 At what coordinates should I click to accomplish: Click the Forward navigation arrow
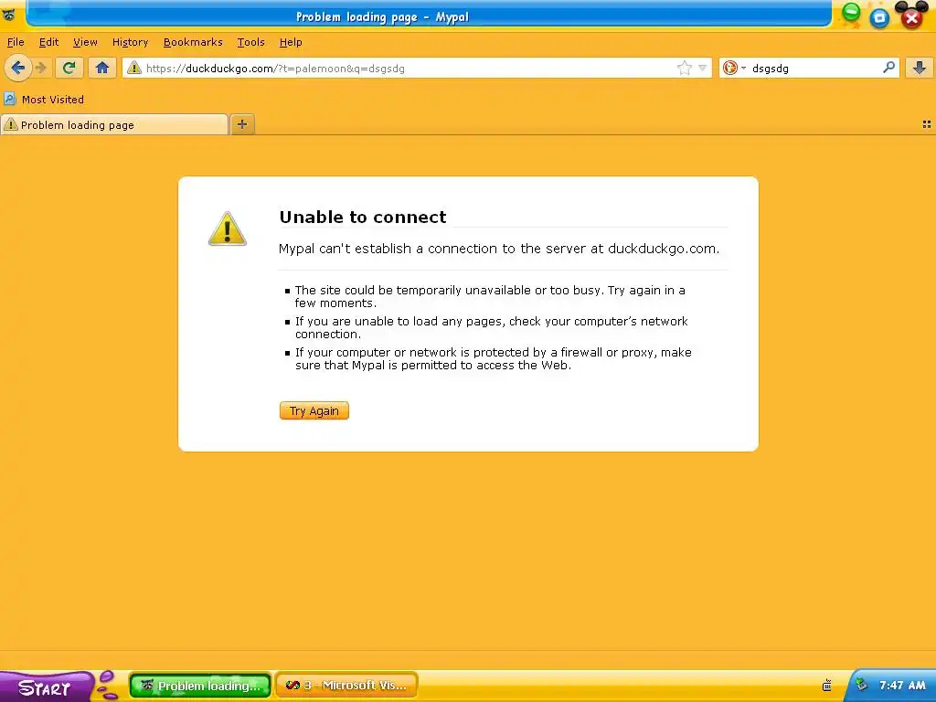41,68
